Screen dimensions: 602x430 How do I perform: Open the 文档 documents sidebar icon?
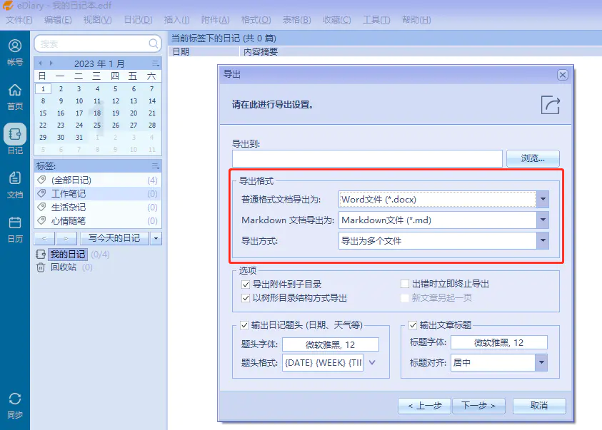tap(15, 178)
